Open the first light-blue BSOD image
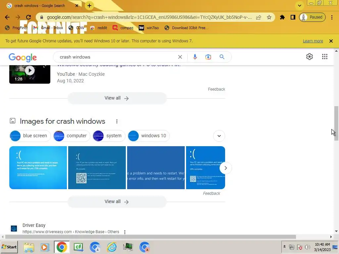Screen dimensions: 339x254 coord(38,168)
